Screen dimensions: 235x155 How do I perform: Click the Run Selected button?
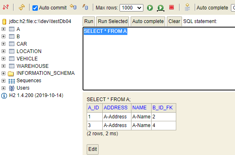tap(113, 21)
